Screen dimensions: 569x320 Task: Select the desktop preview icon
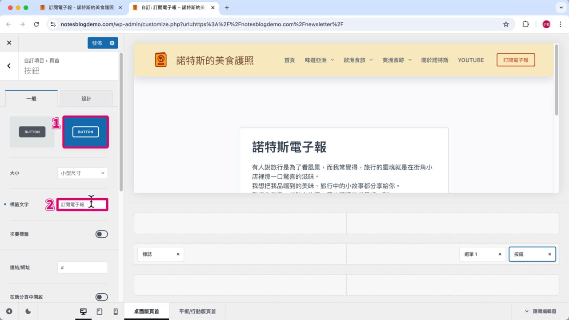tap(83, 311)
